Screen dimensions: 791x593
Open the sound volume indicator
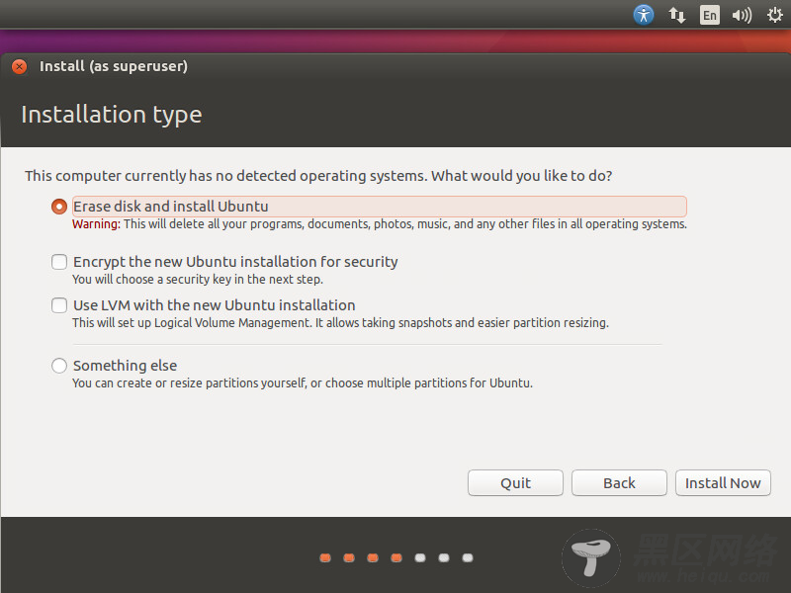coord(742,15)
